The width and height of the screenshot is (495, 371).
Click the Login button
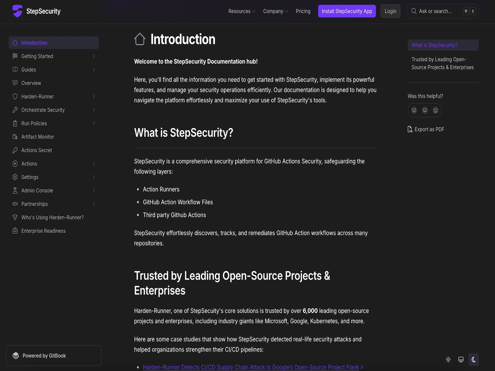coord(390,11)
